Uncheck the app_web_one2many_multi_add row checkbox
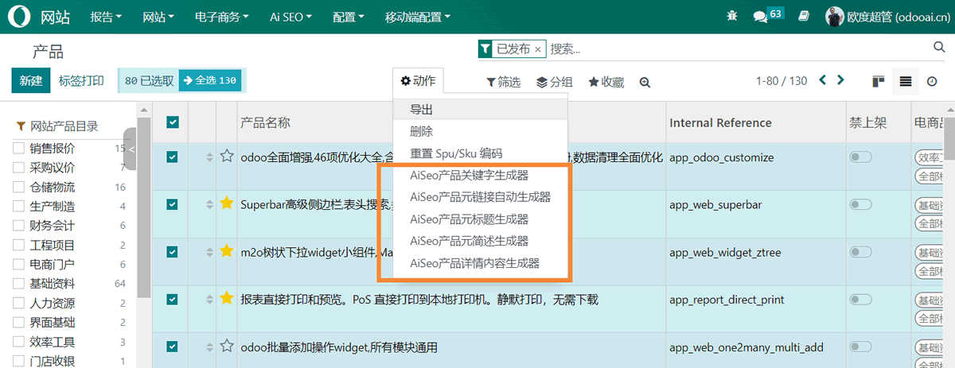This screenshot has height=368, width=955. pyautogui.click(x=173, y=347)
